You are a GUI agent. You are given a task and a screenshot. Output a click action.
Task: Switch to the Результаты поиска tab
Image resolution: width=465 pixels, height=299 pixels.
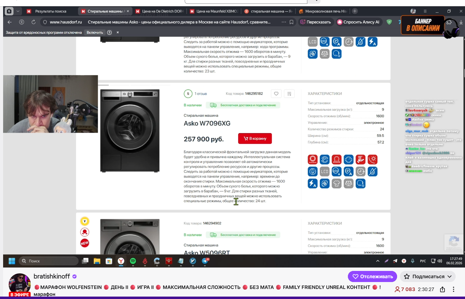click(50, 11)
